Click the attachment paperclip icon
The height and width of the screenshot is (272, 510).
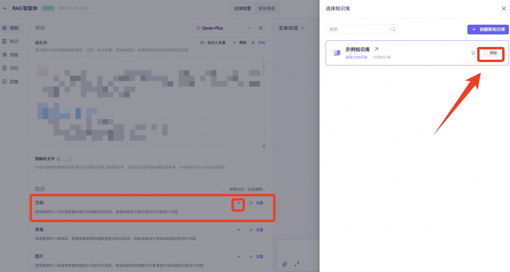[285, 264]
